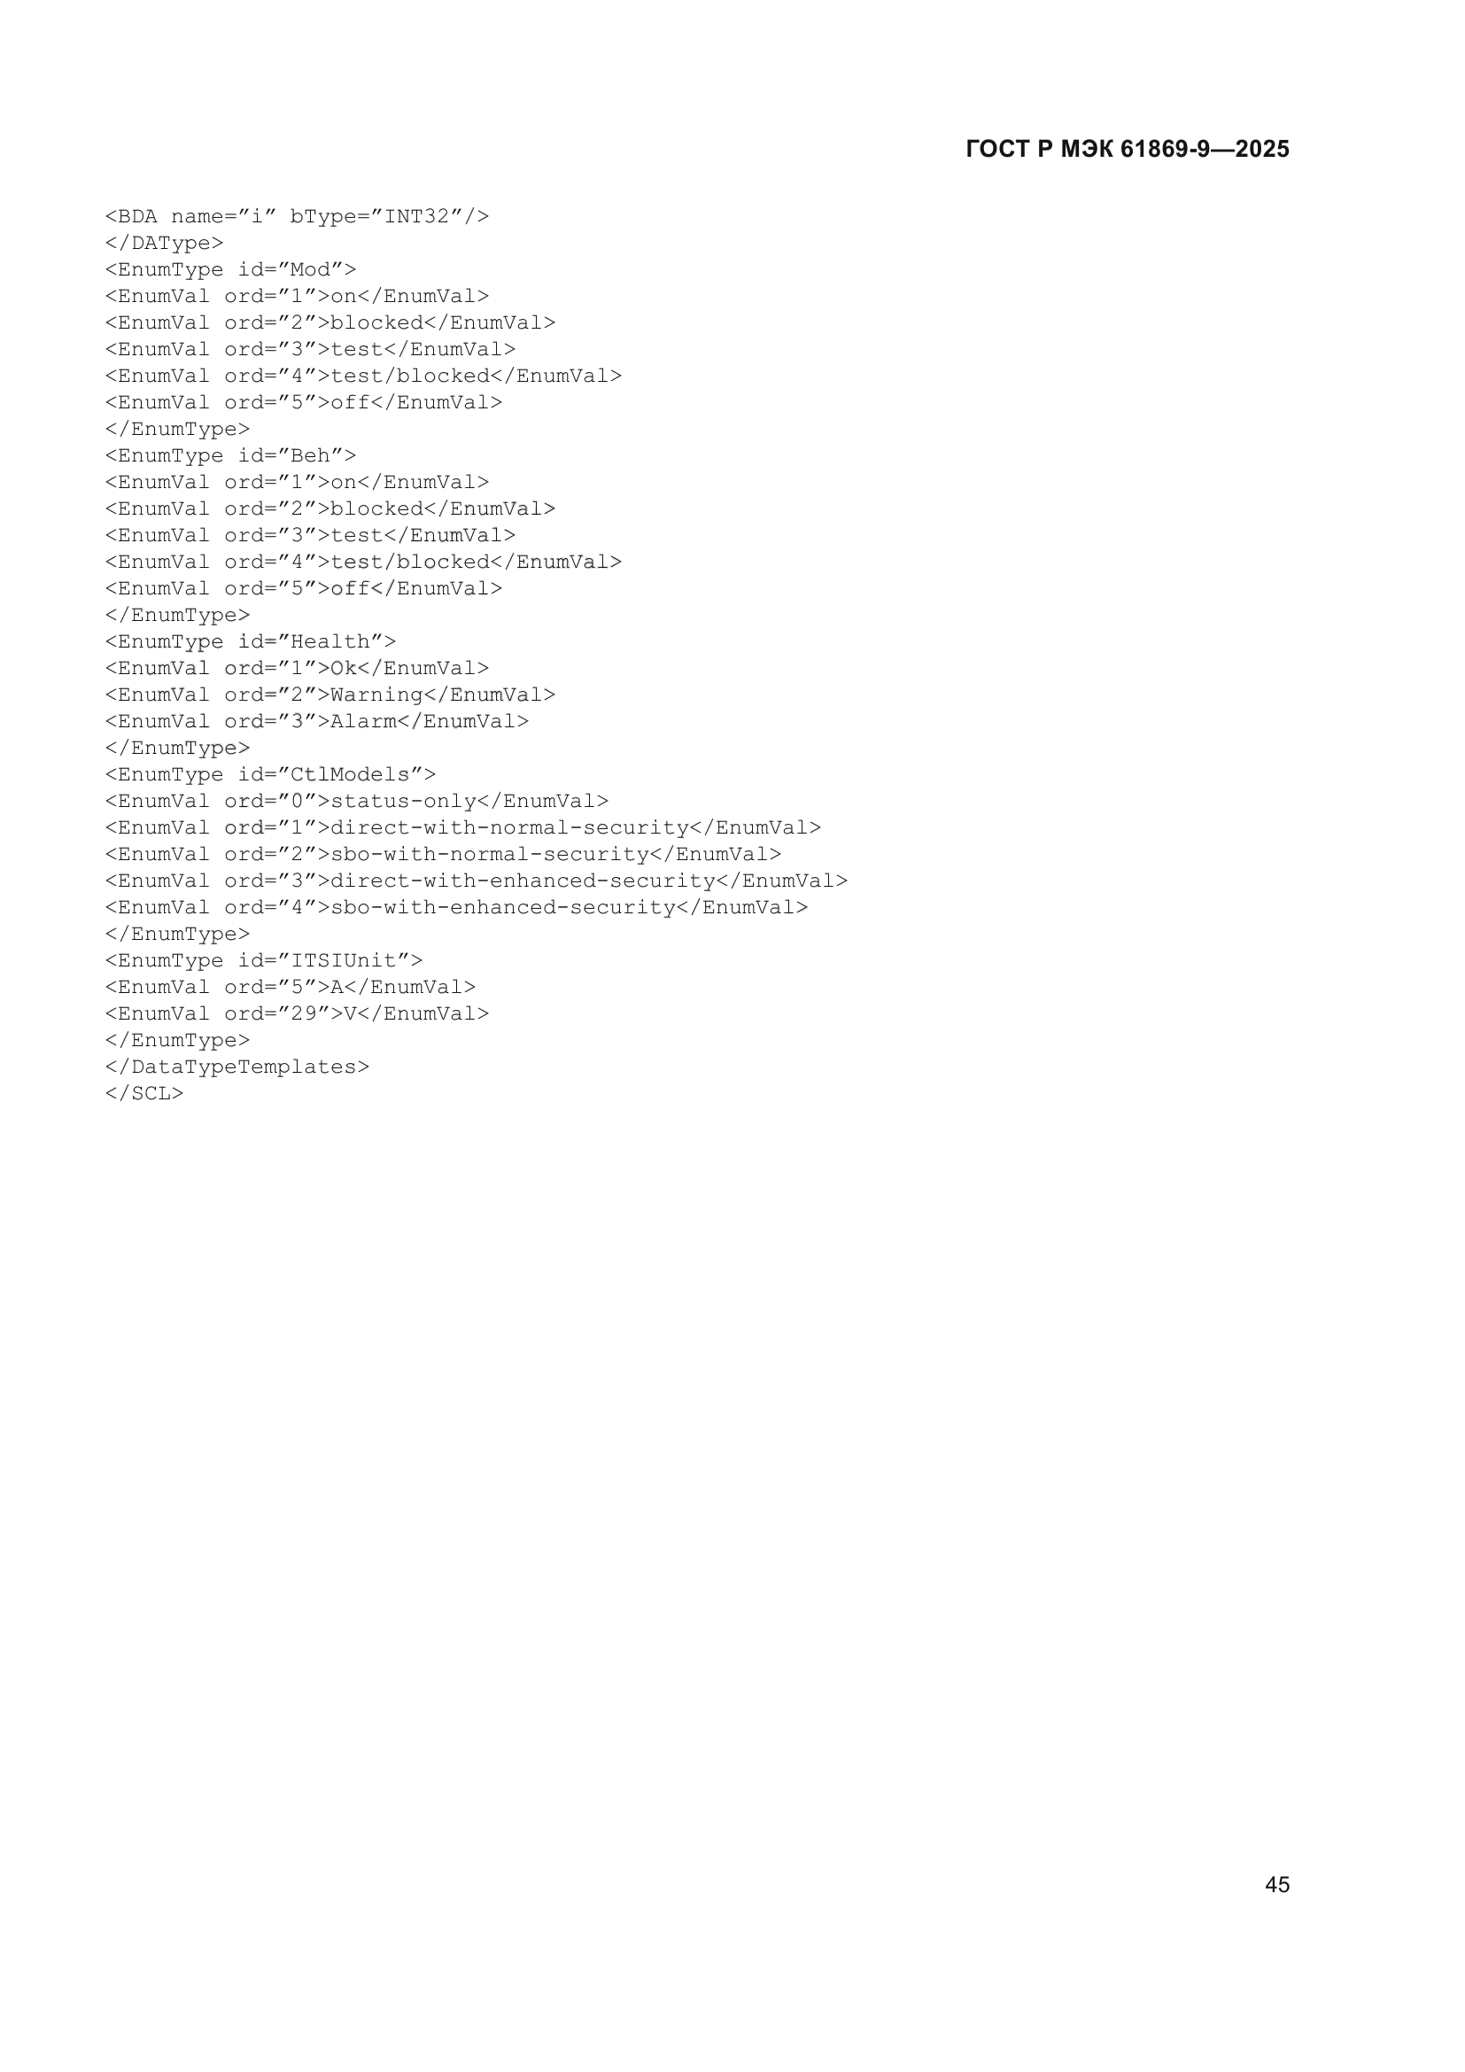Screen dimensions: 1465x2072
Task: Click the status-only enum value line
Action: 357,802
